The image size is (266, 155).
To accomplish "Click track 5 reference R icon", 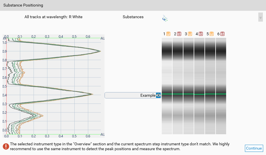I will pos(212,34).
